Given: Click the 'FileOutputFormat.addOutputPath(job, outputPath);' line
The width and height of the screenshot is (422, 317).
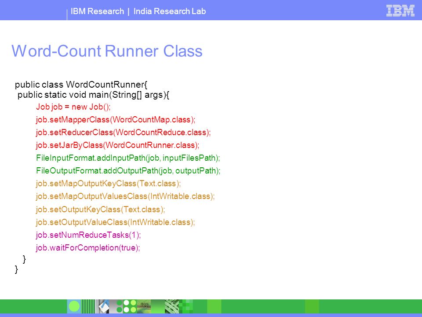Looking at the screenshot, I should [x=128, y=171].
